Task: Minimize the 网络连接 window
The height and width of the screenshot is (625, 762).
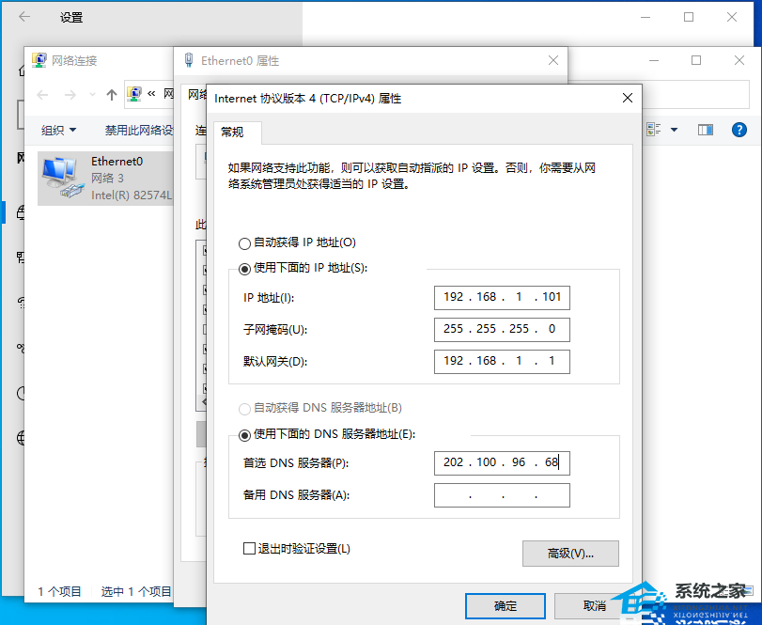Action: point(654,60)
